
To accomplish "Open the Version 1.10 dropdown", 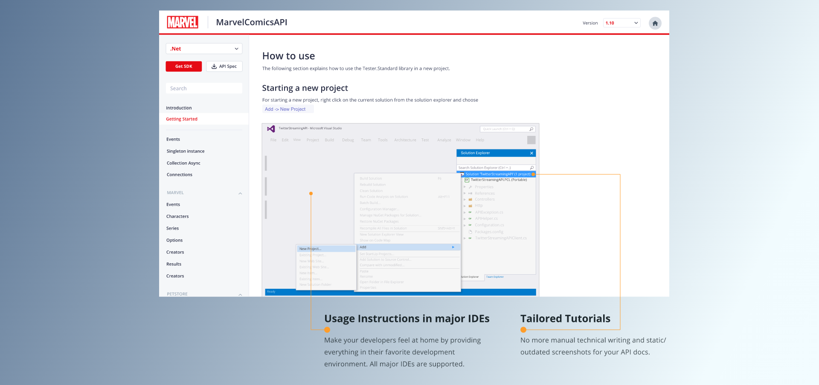I will coord(622,23).
